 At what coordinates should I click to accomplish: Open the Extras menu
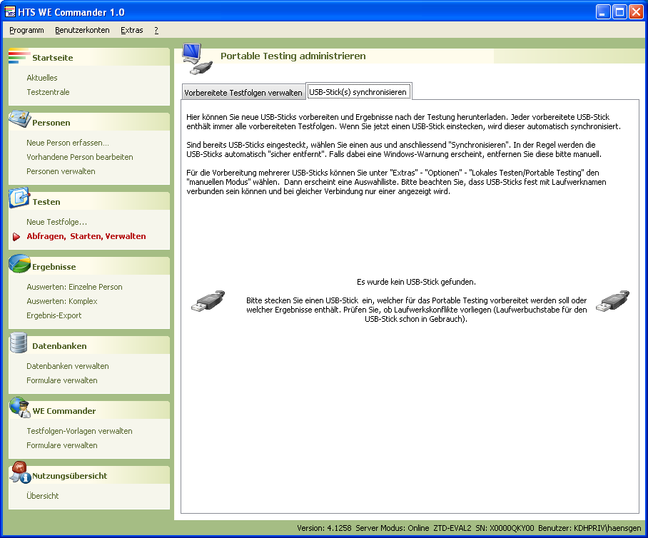tap(131, 30)
